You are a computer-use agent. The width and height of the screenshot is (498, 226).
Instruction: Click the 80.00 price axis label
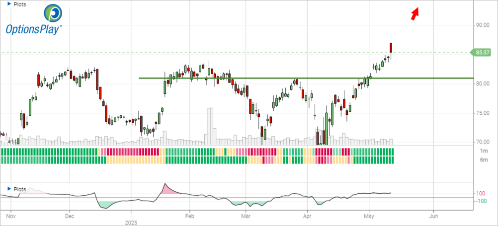(482, 84)
